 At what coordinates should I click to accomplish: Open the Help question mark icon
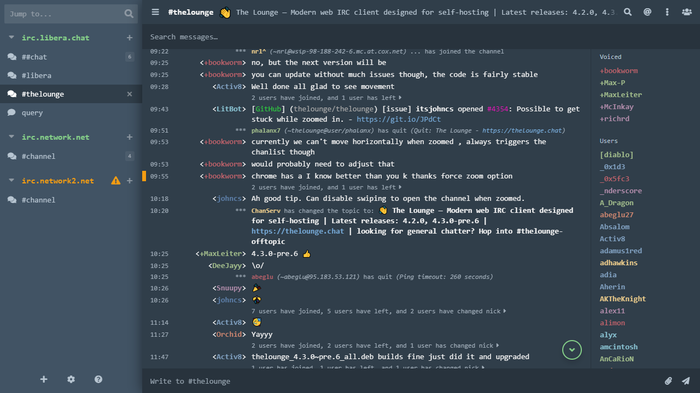(98, 379)
